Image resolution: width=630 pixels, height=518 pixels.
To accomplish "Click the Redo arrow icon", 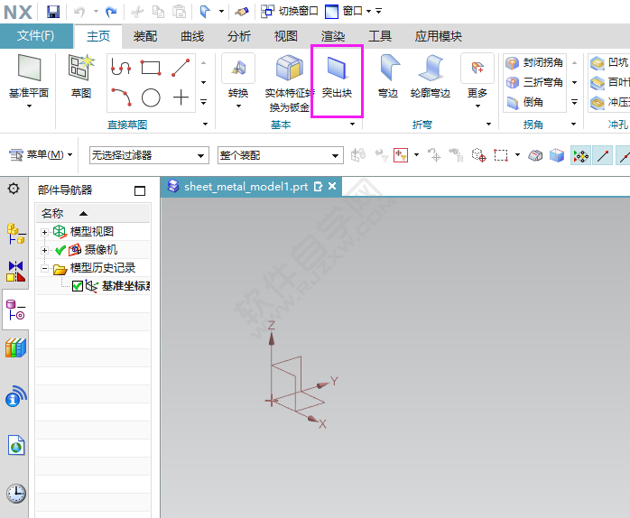I will coord(111,12).
